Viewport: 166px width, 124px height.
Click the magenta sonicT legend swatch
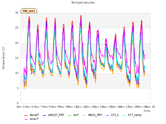point(26,119)
